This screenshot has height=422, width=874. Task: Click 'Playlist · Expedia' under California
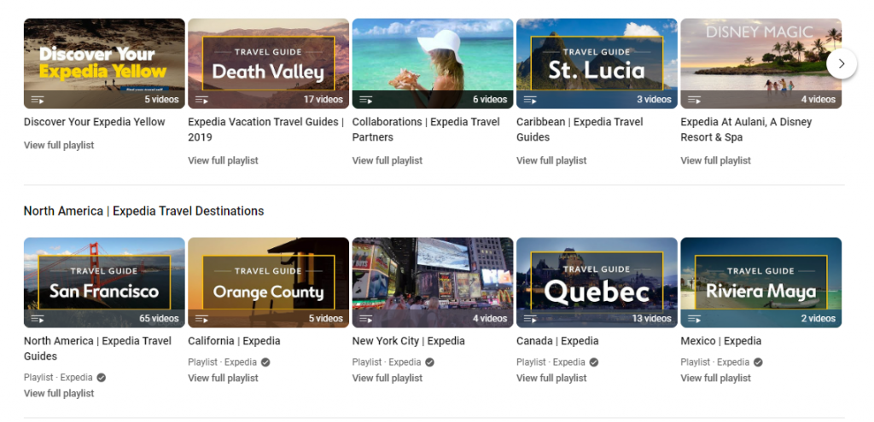point(223,362)
